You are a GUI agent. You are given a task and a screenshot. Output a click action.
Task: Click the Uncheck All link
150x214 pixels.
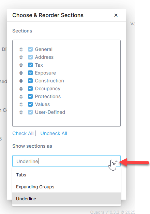click(54, 133)
